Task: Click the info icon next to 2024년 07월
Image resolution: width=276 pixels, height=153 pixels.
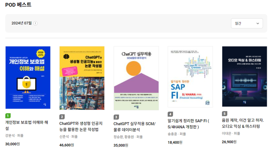Action: pyautogui.click(x=35, y=23)
